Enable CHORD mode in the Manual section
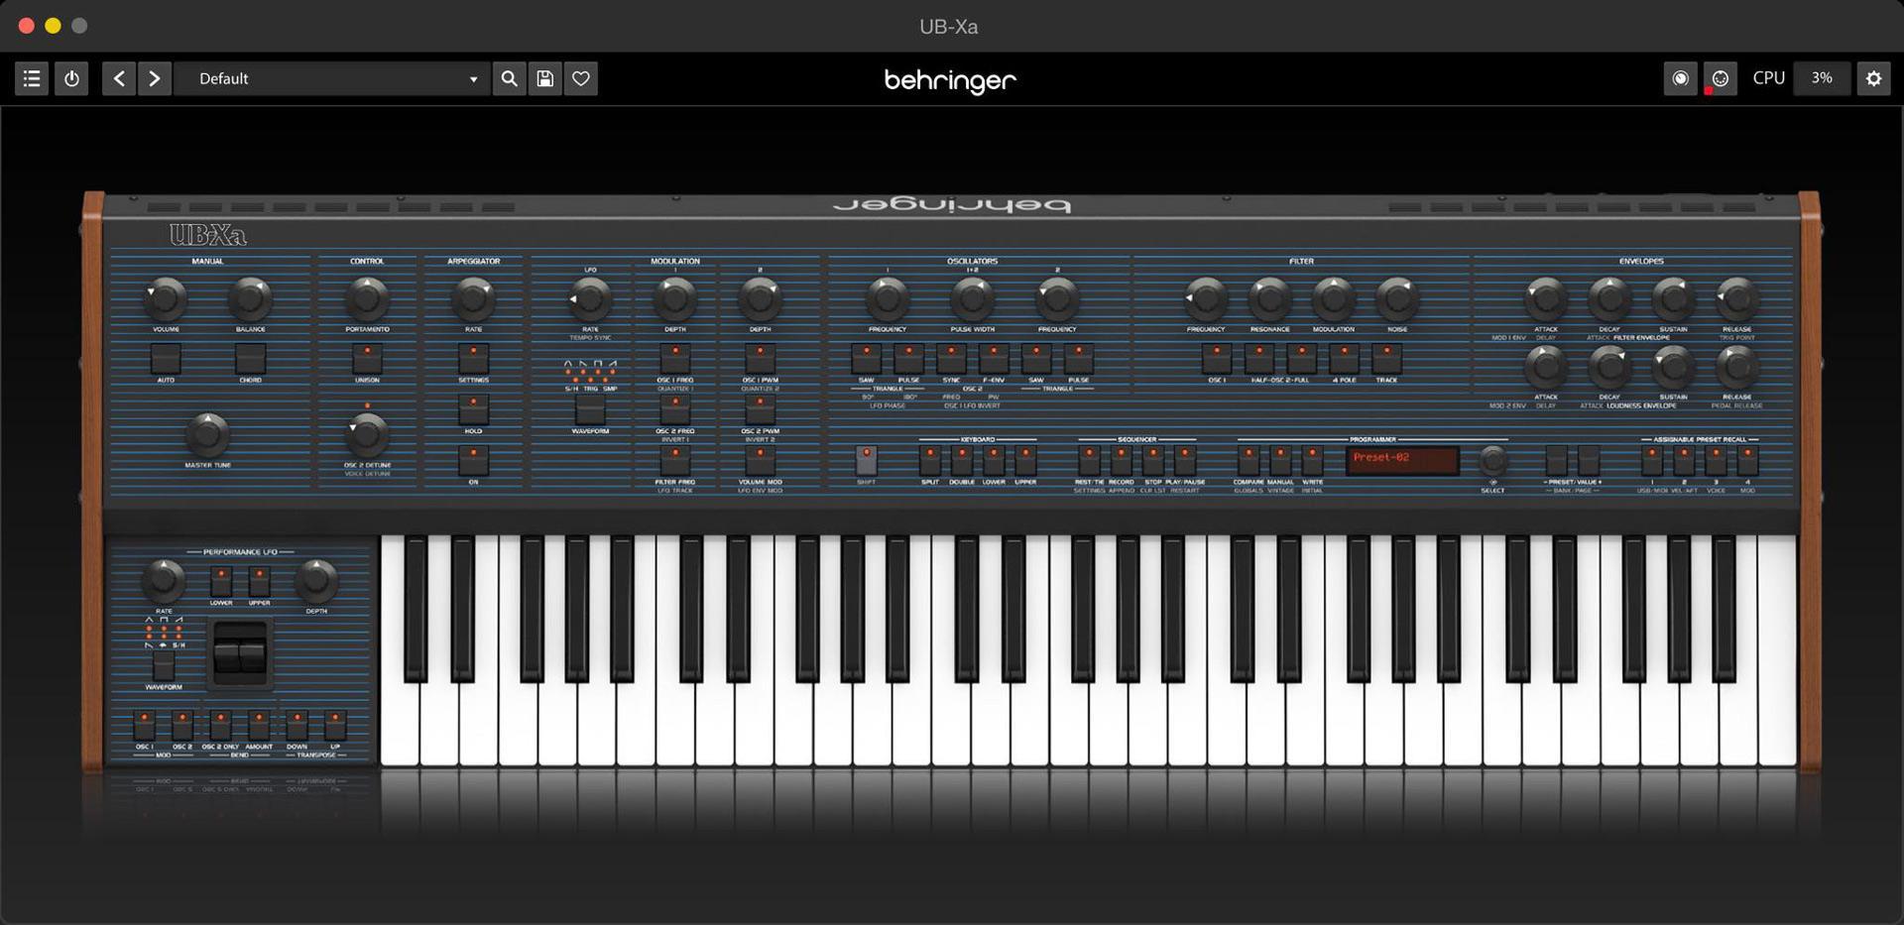 [251, 360]
